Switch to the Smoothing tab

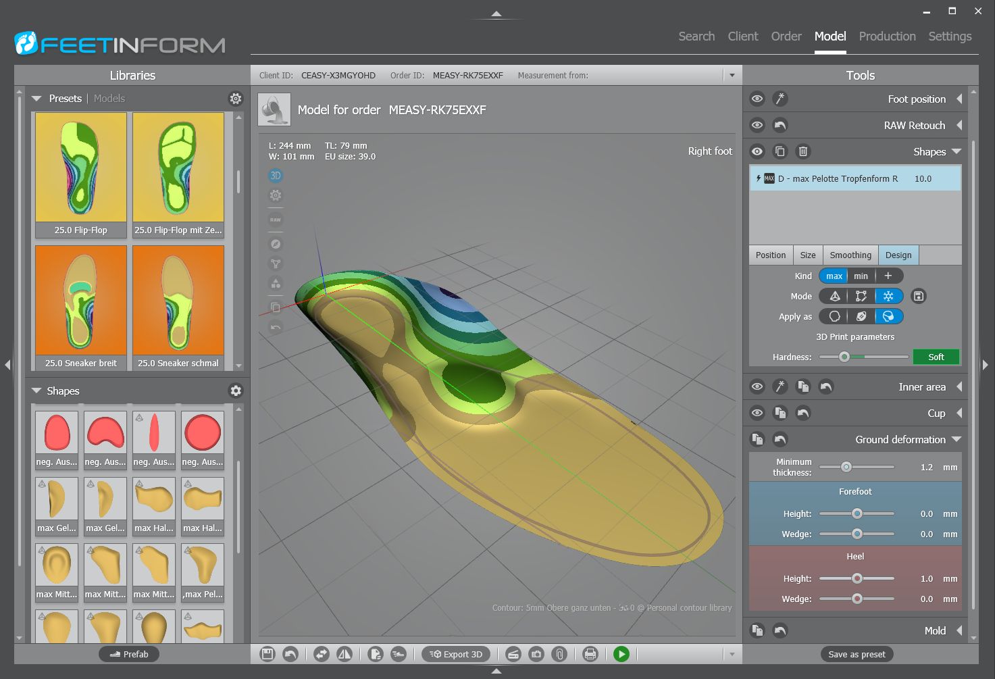pyautogui.click(x=850, y=255)
